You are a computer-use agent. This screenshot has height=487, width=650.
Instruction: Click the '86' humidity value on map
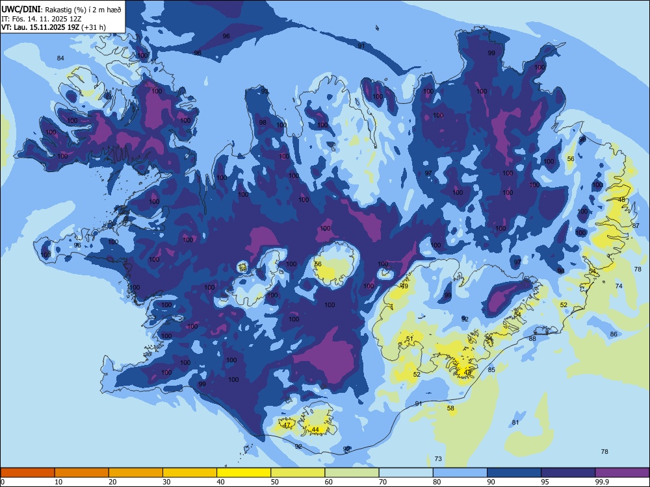[x=614, y=334]
